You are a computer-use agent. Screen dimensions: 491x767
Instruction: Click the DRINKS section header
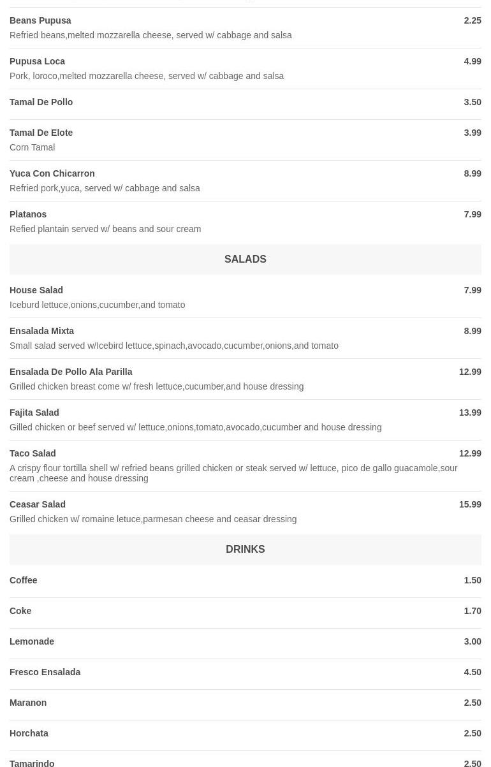pyautogui.click(x=245, y=550)
